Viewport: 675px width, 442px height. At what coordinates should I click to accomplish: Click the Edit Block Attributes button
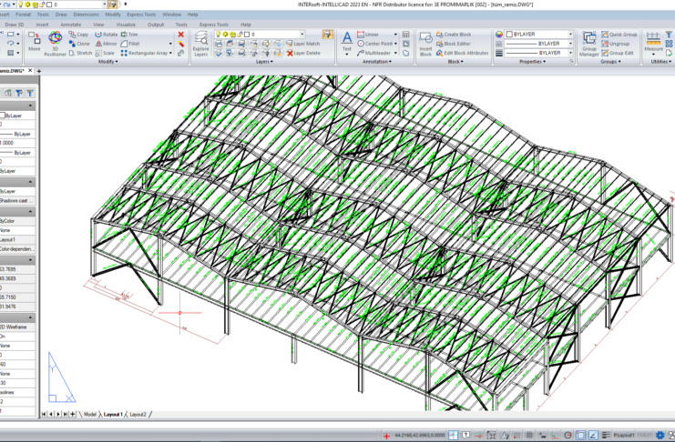click(464, 54)
